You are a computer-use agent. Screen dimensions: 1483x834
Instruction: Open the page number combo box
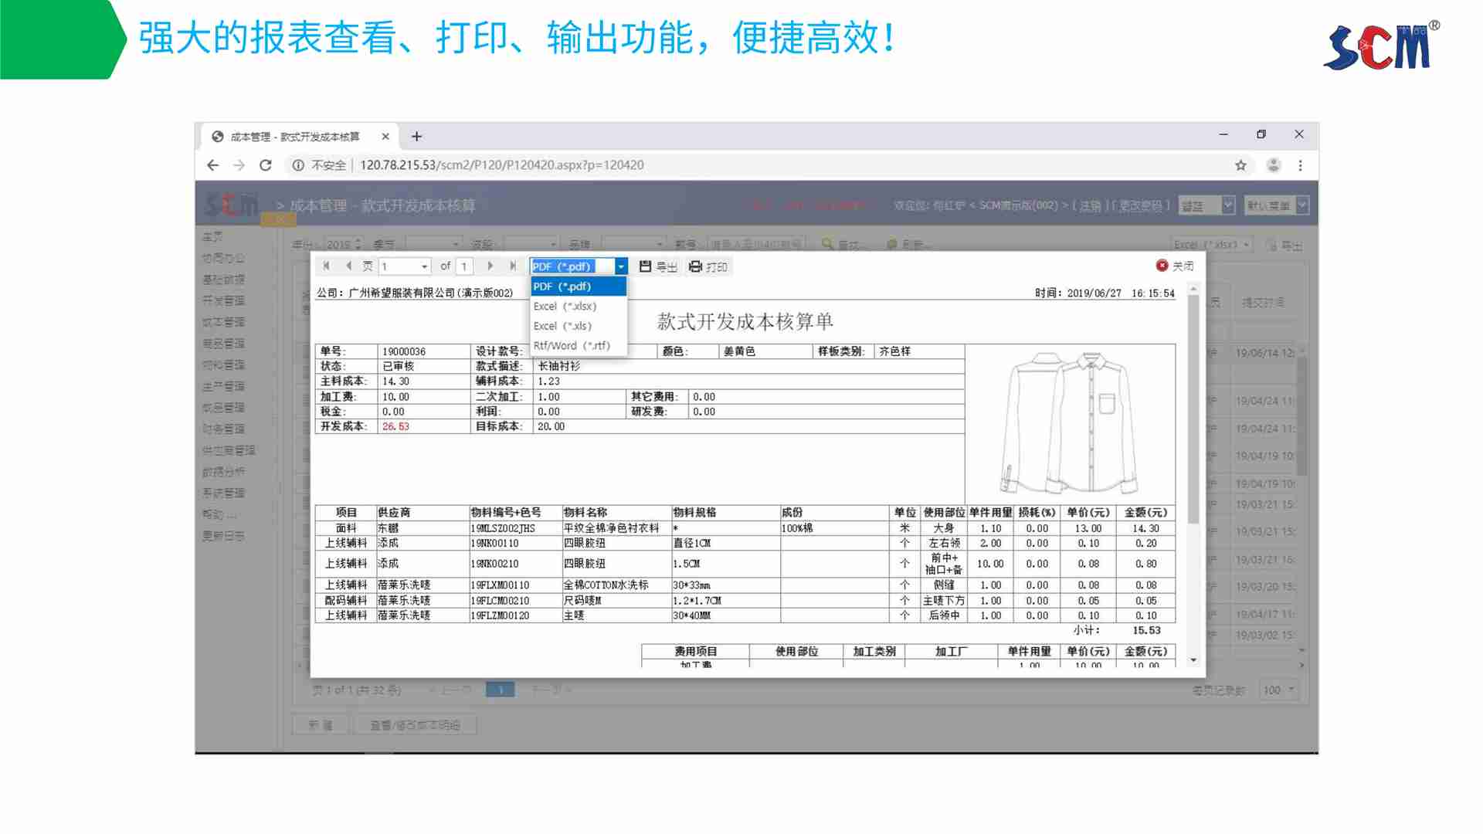[405, 266]
